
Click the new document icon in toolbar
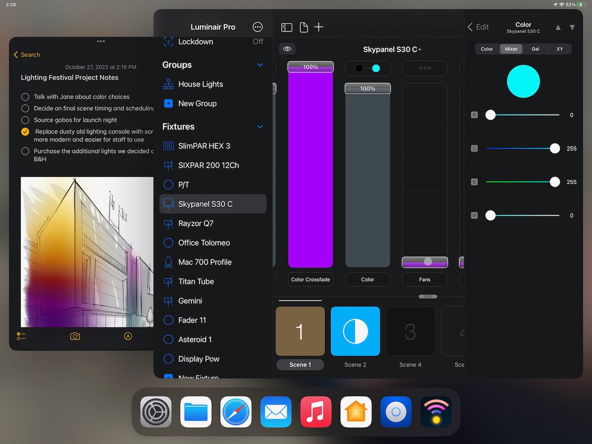point(304,28)
